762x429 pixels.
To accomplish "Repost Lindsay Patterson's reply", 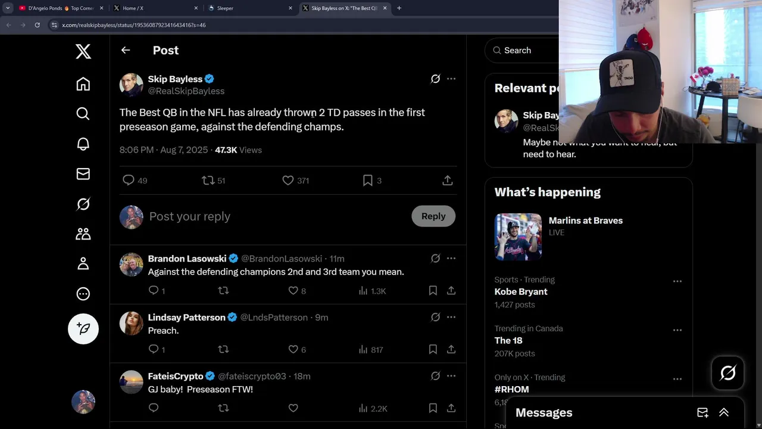I will tap(223, 349).
